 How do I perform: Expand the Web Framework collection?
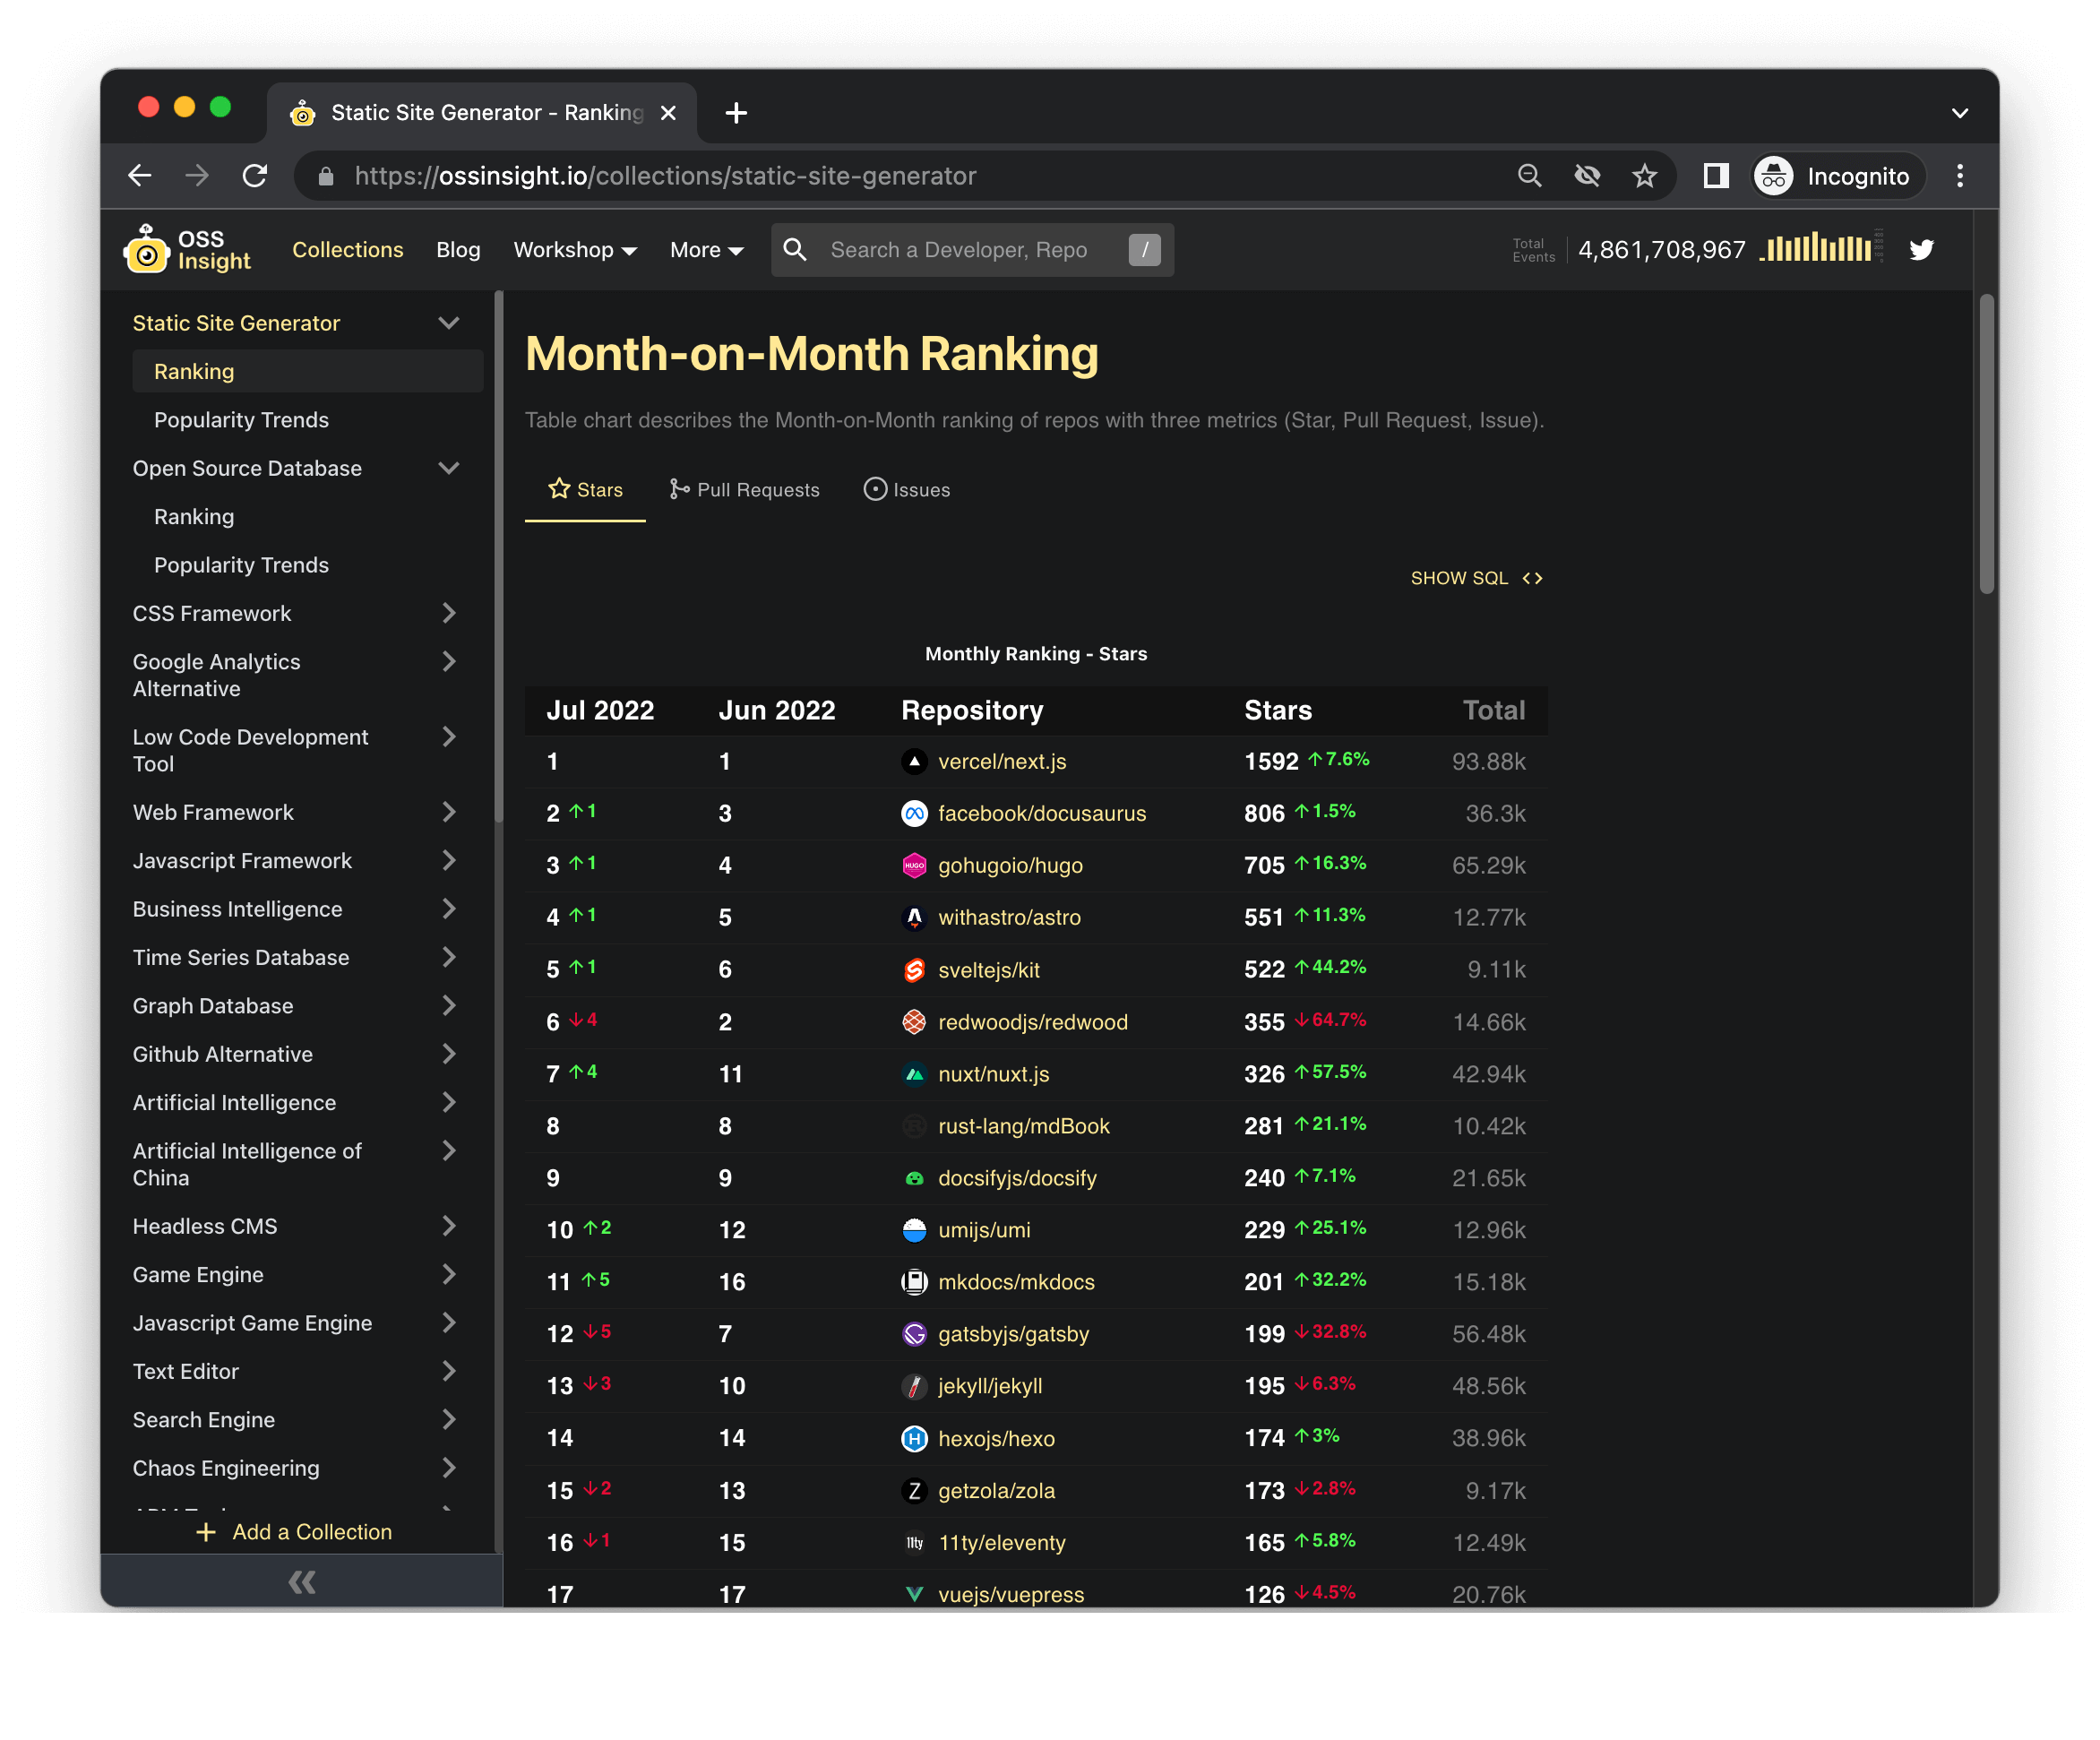coord(449,812)
